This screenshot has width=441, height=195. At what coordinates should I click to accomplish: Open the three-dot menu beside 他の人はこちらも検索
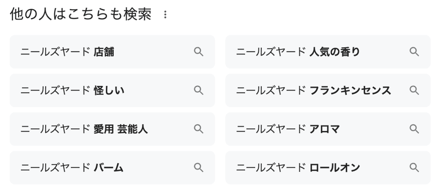coord(165,15)
